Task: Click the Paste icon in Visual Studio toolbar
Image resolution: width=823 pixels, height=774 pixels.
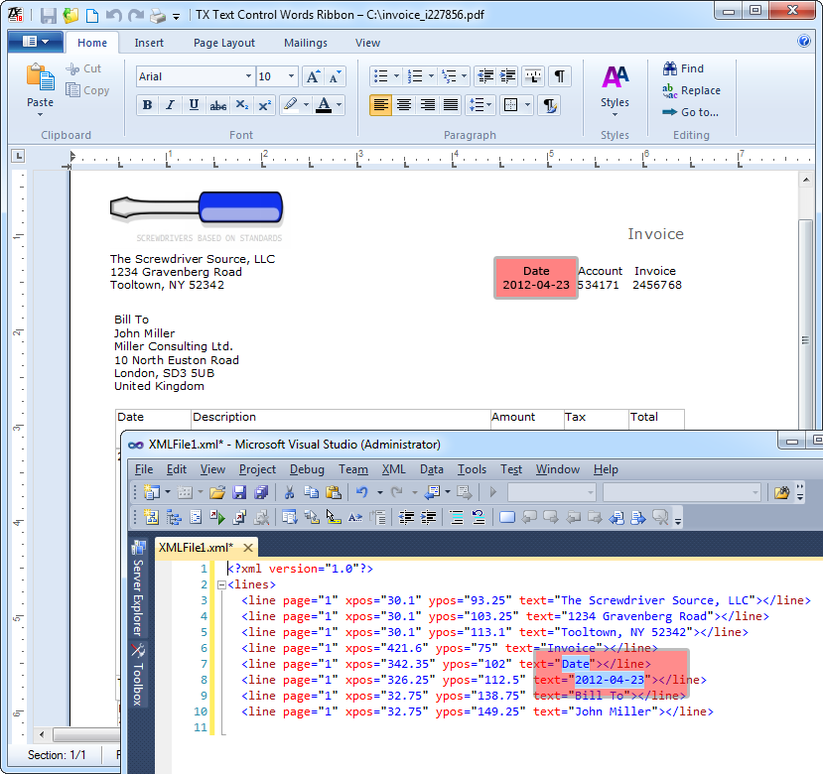Action: tap(334, 492)
